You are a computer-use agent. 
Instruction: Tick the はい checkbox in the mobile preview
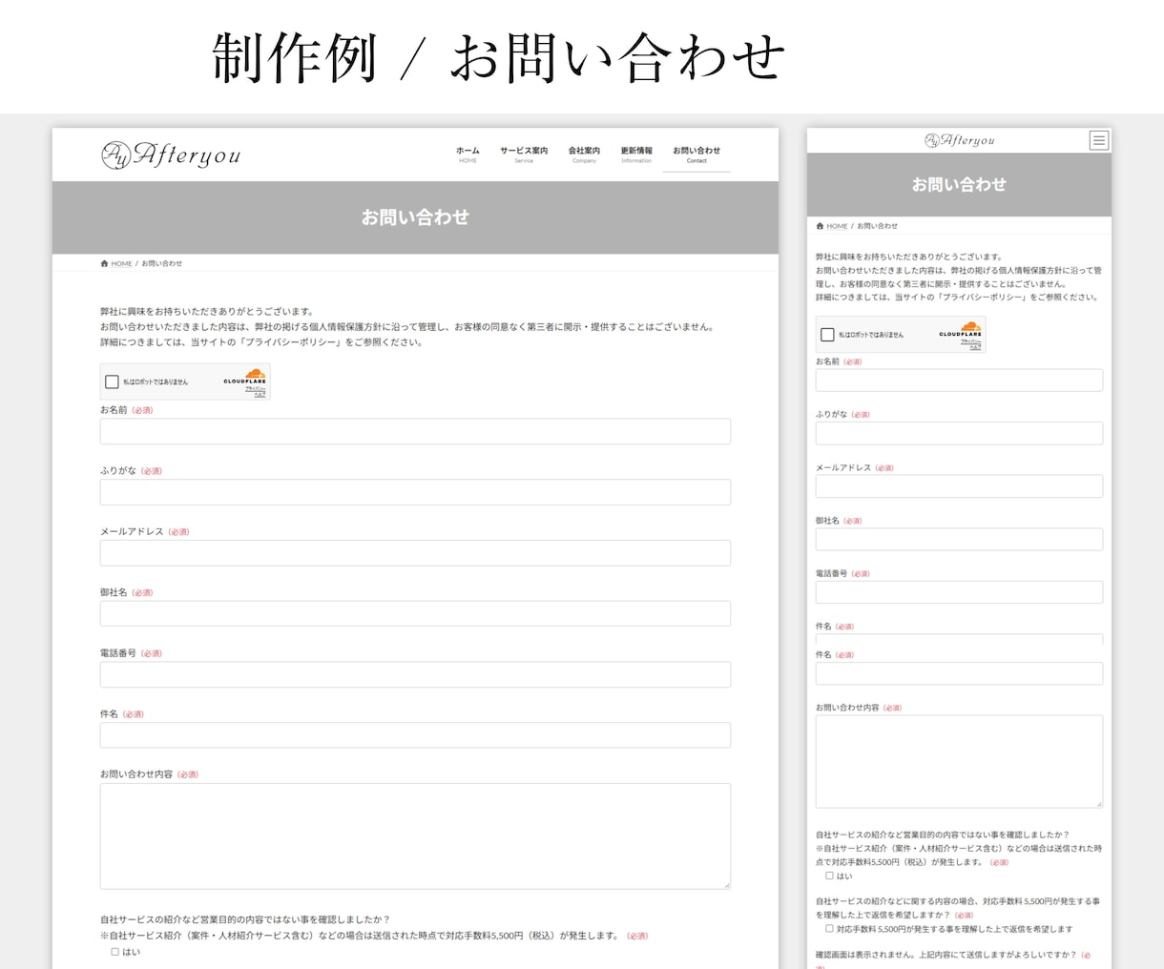pos(830,875)
